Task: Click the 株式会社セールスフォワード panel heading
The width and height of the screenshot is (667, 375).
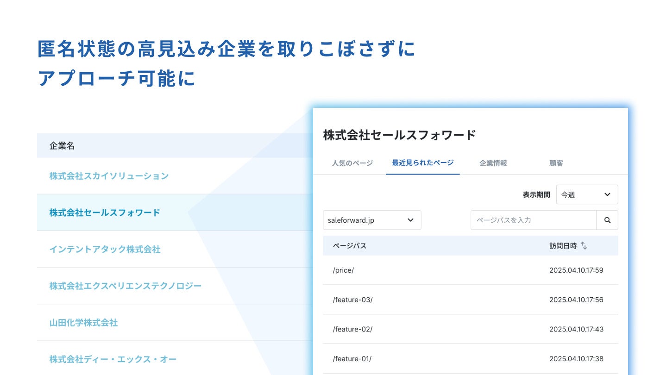Action: (399, 135)
